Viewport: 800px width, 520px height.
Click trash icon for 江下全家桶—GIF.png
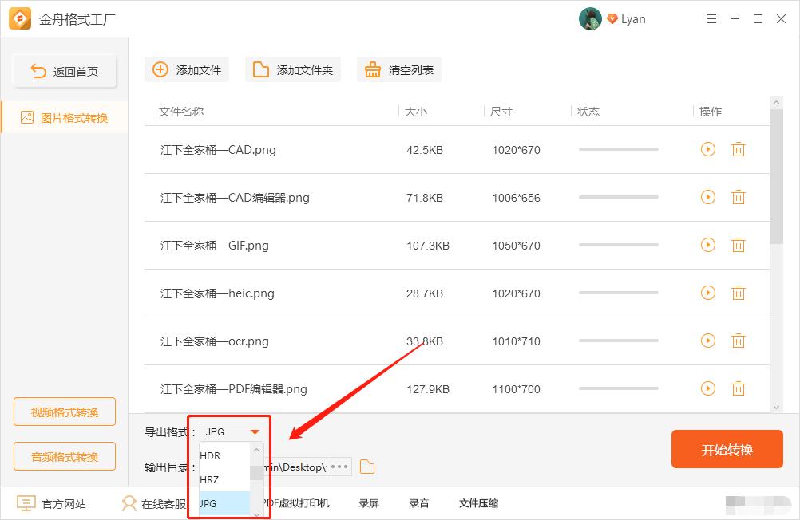(x=739, y=245)
